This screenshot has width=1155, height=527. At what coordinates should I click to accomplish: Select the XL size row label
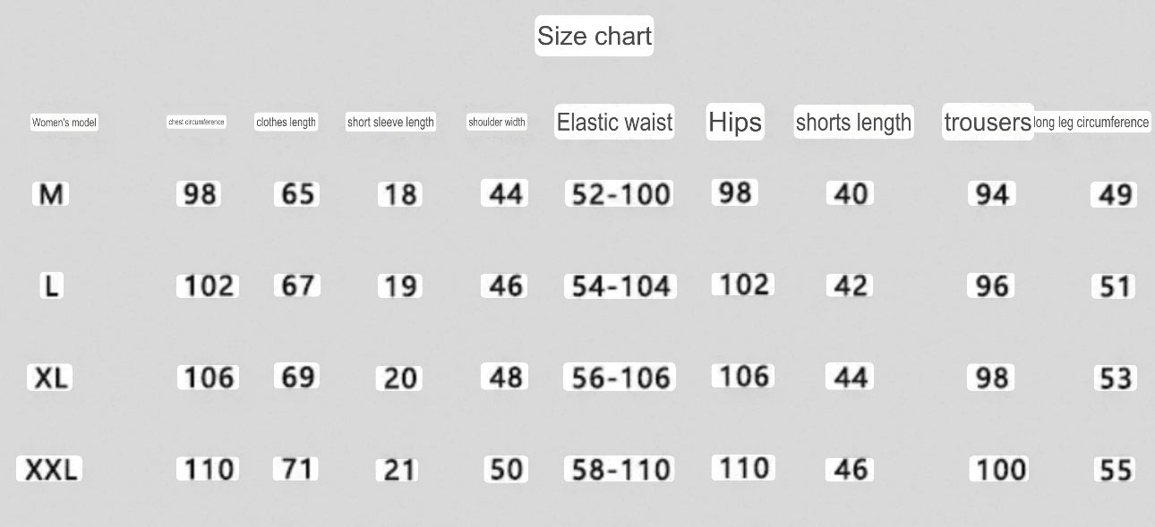click(x=50, y=378)
